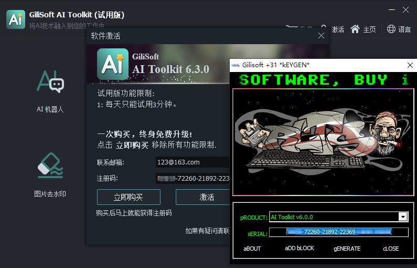
Task: Click the scrolling SOFTWARE, BUY marquee text
Action: click(323, 80)
